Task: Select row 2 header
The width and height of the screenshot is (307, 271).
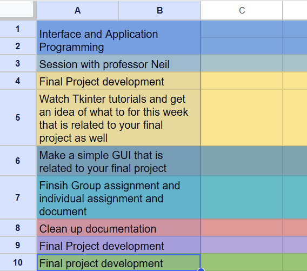Action: pyautogui.click(x=18, y=46)
